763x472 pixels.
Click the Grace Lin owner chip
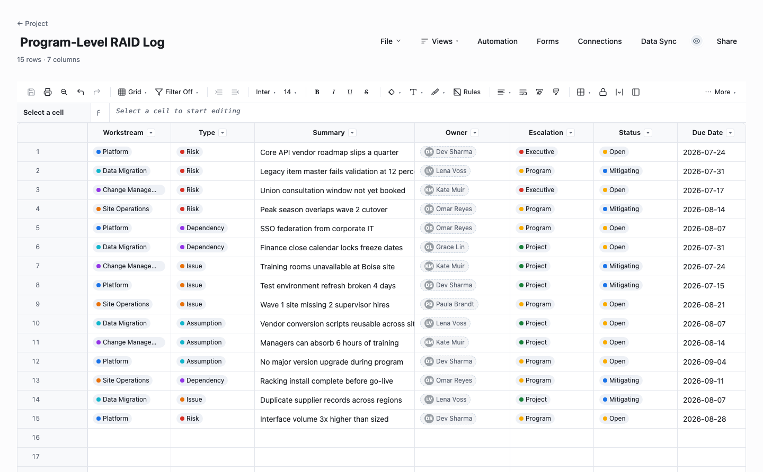pyautogui.click(x=445, y=247)
